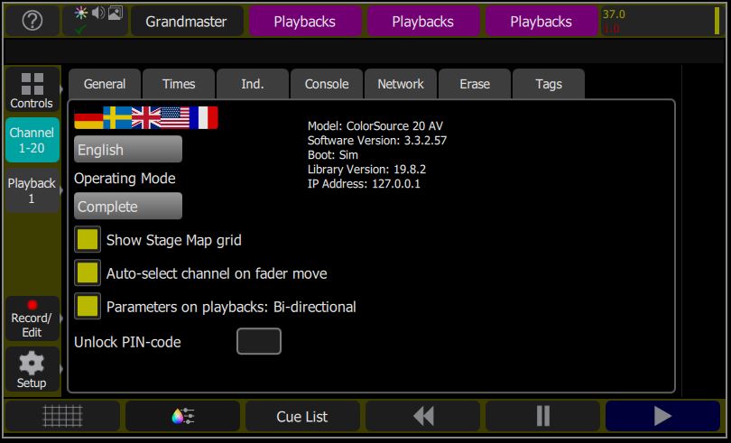Click the first Playbacks button
The image size is (731, 443).
click(305, 22)
